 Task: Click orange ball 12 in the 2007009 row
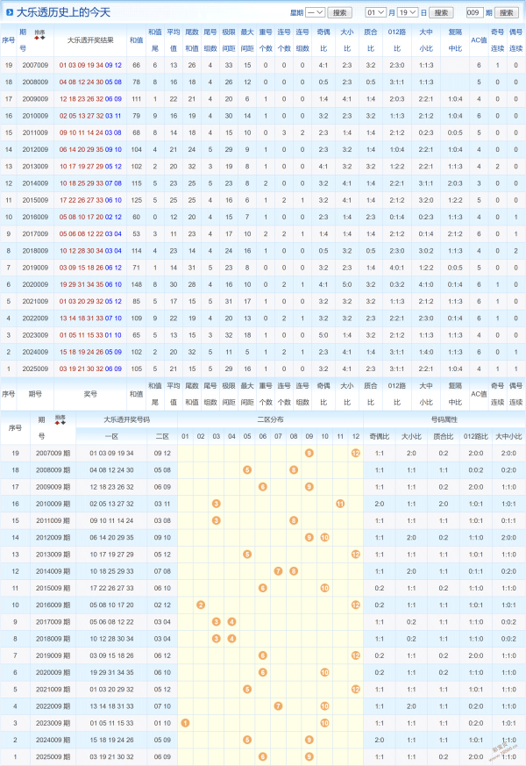point(355,453)
